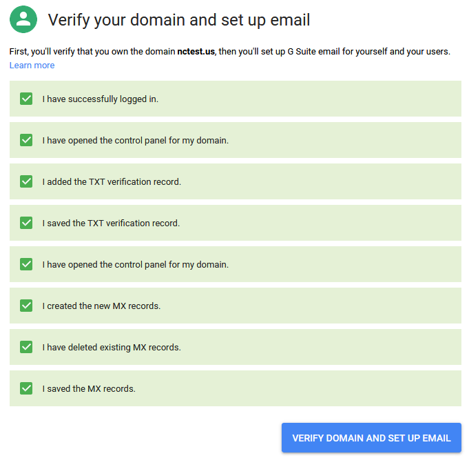Uncheck the 'I saved the MX records' checkbox
This screenshot has height=458, width=469.
click(26, 388)
